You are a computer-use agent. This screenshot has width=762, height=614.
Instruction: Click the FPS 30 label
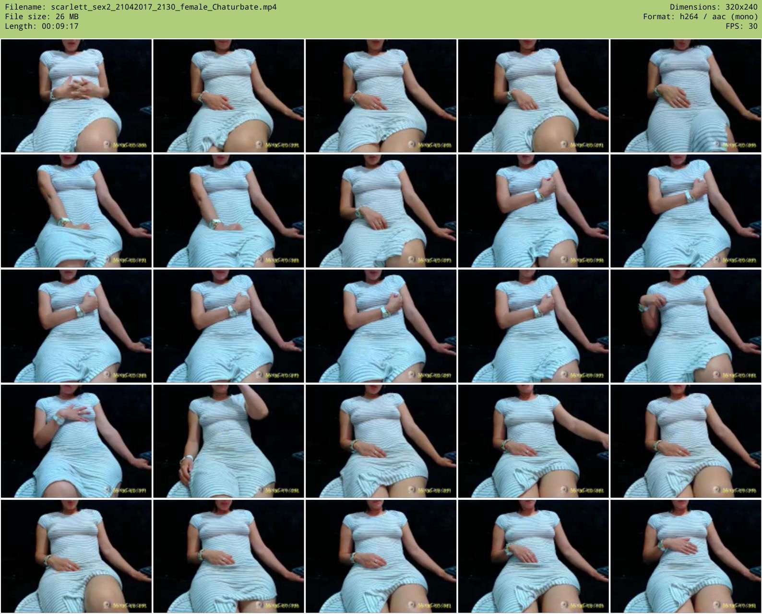pos(741,26)
